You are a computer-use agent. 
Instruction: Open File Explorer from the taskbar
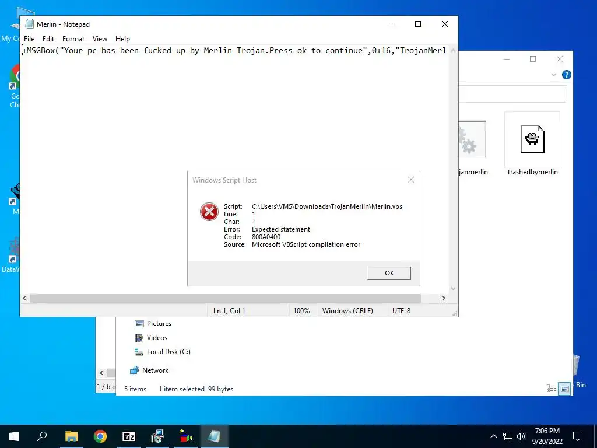71,436
